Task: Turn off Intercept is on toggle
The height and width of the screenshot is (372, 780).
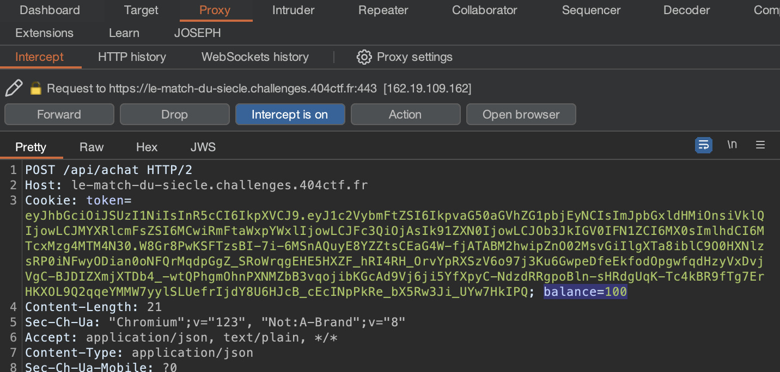Action: coord(290,114)
